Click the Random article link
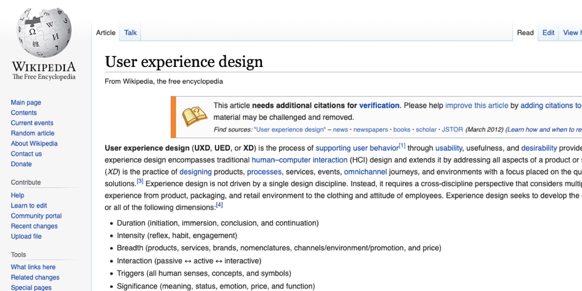This screenshot has width=582, height=291. pyautogui.click(x=32, y=133)
